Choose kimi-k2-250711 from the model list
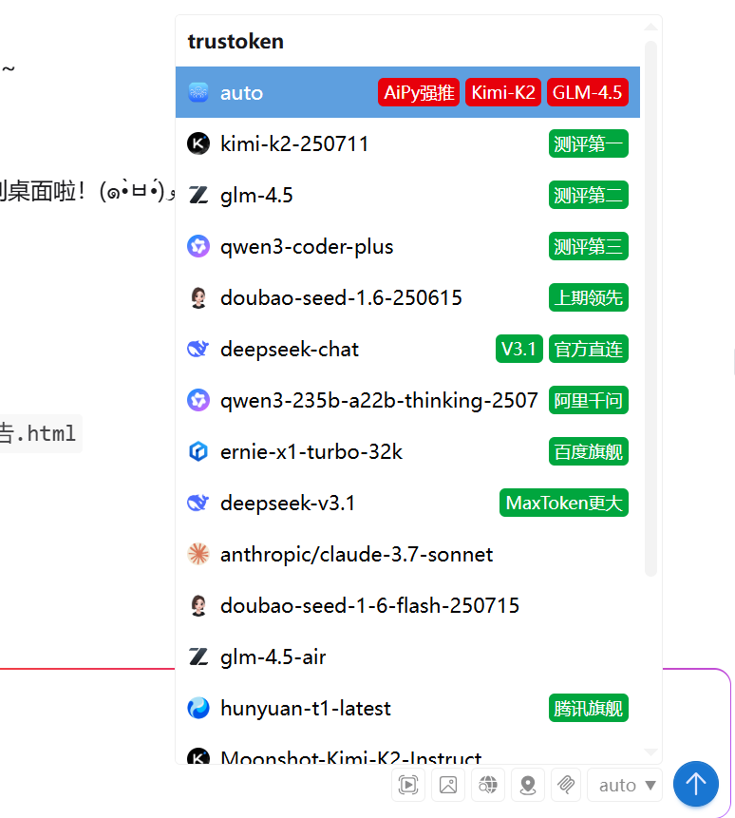The height and width of the screenshot is (818, 735). coord(407,143)
